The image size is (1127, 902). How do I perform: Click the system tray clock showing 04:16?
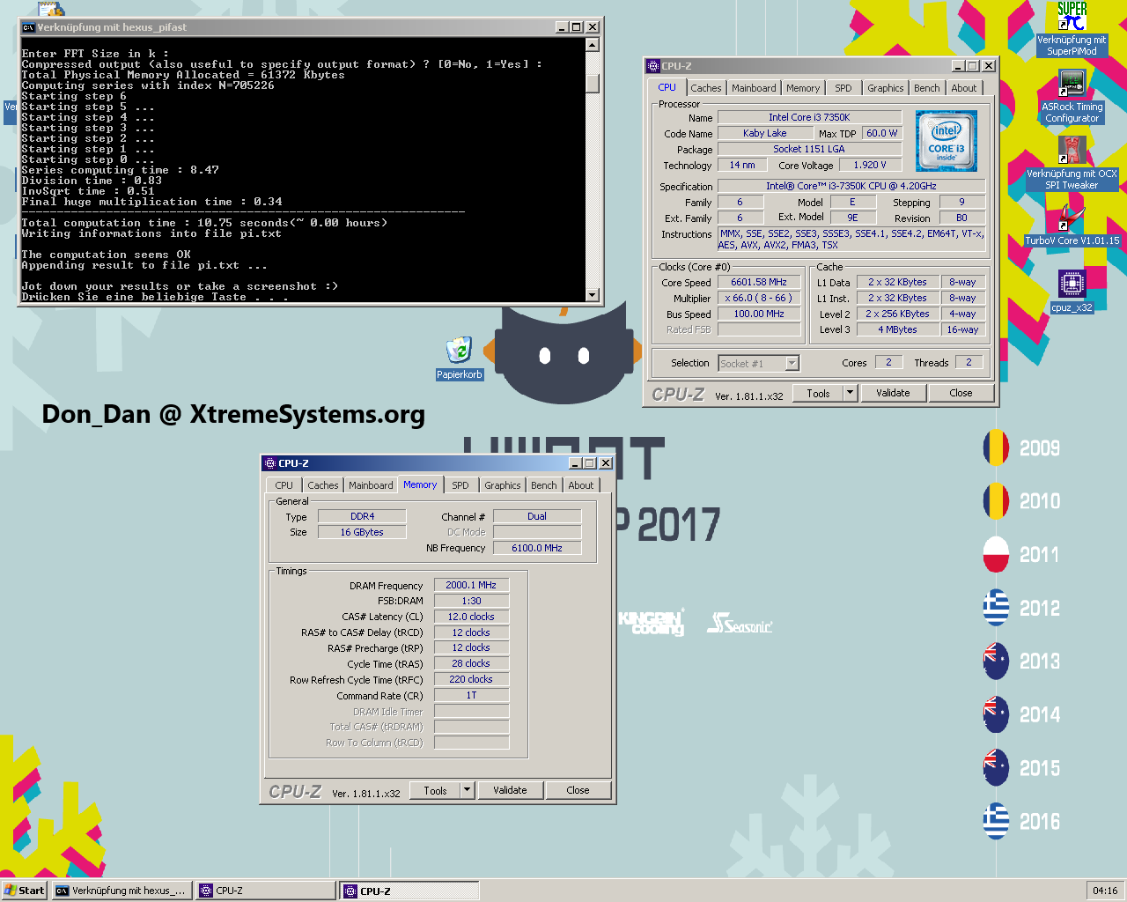pos(1105,891)
